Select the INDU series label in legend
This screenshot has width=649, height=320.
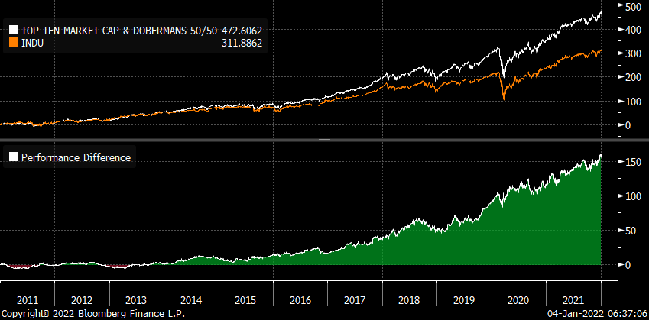(x=33, y=41)
